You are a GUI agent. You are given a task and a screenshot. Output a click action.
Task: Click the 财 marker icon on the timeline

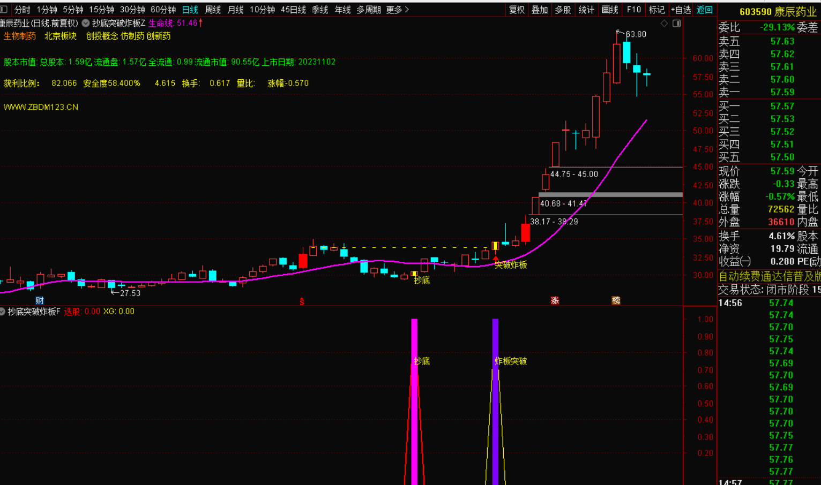[x=40, y=301]
